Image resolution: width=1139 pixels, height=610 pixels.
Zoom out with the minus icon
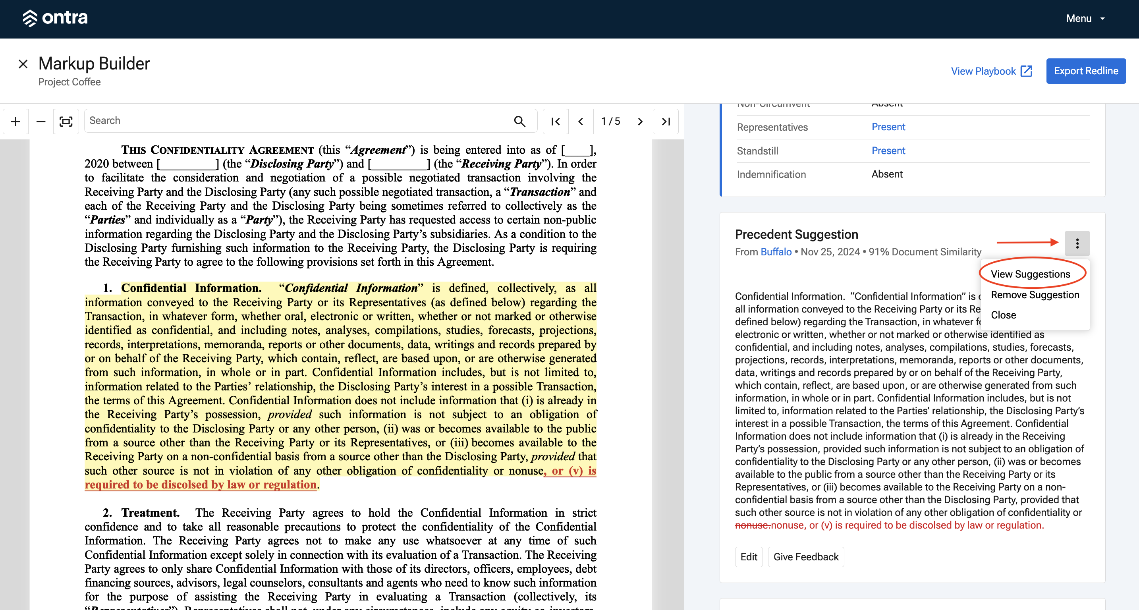click(41, 121)
